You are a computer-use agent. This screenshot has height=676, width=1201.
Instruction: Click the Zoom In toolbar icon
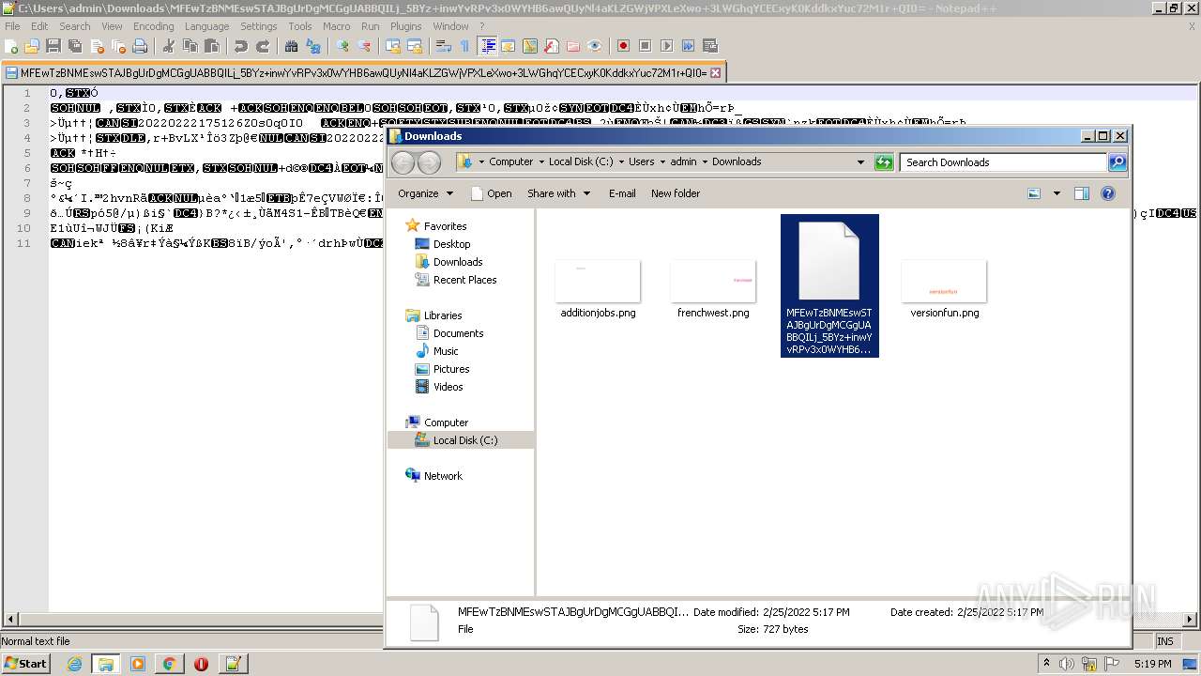(x=342, y=46)
